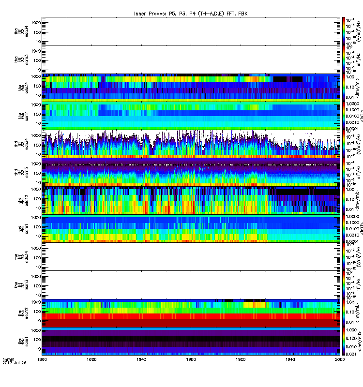Click the color bar beside thd fff edc34
Image resolution: width=363 pixels, height=387 pixels.
[343, 144]
